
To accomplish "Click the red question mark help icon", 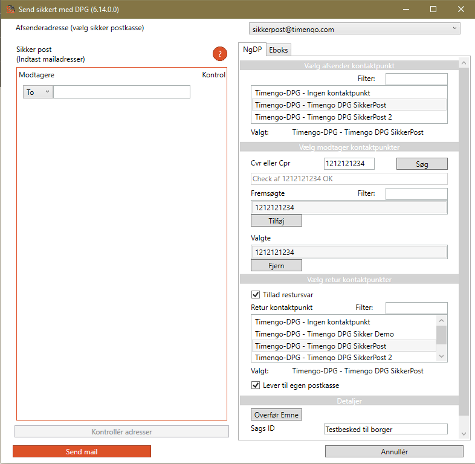I will [x=219, y=54].
